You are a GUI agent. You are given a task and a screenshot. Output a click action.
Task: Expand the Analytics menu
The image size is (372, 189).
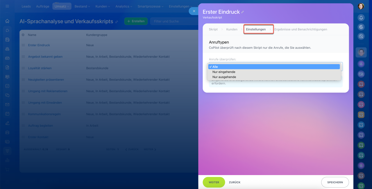coord(124,6)
